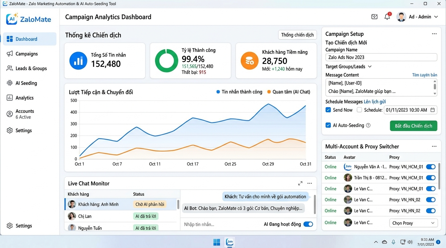Click the Zalo app icon on the taskbar

point(230,242)
